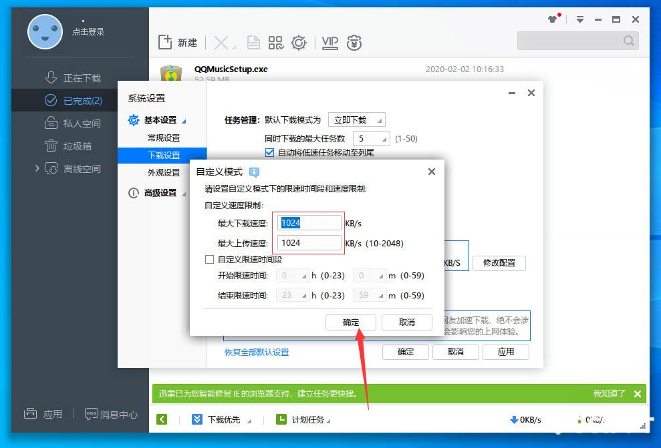The width and height of the screenshot is (661, 448).
Task: Open the main menu triangle icon
Action: [x=580, y=19]
